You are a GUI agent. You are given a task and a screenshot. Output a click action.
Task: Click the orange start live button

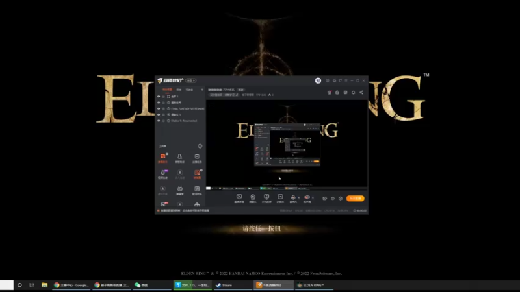click(355, 199)
